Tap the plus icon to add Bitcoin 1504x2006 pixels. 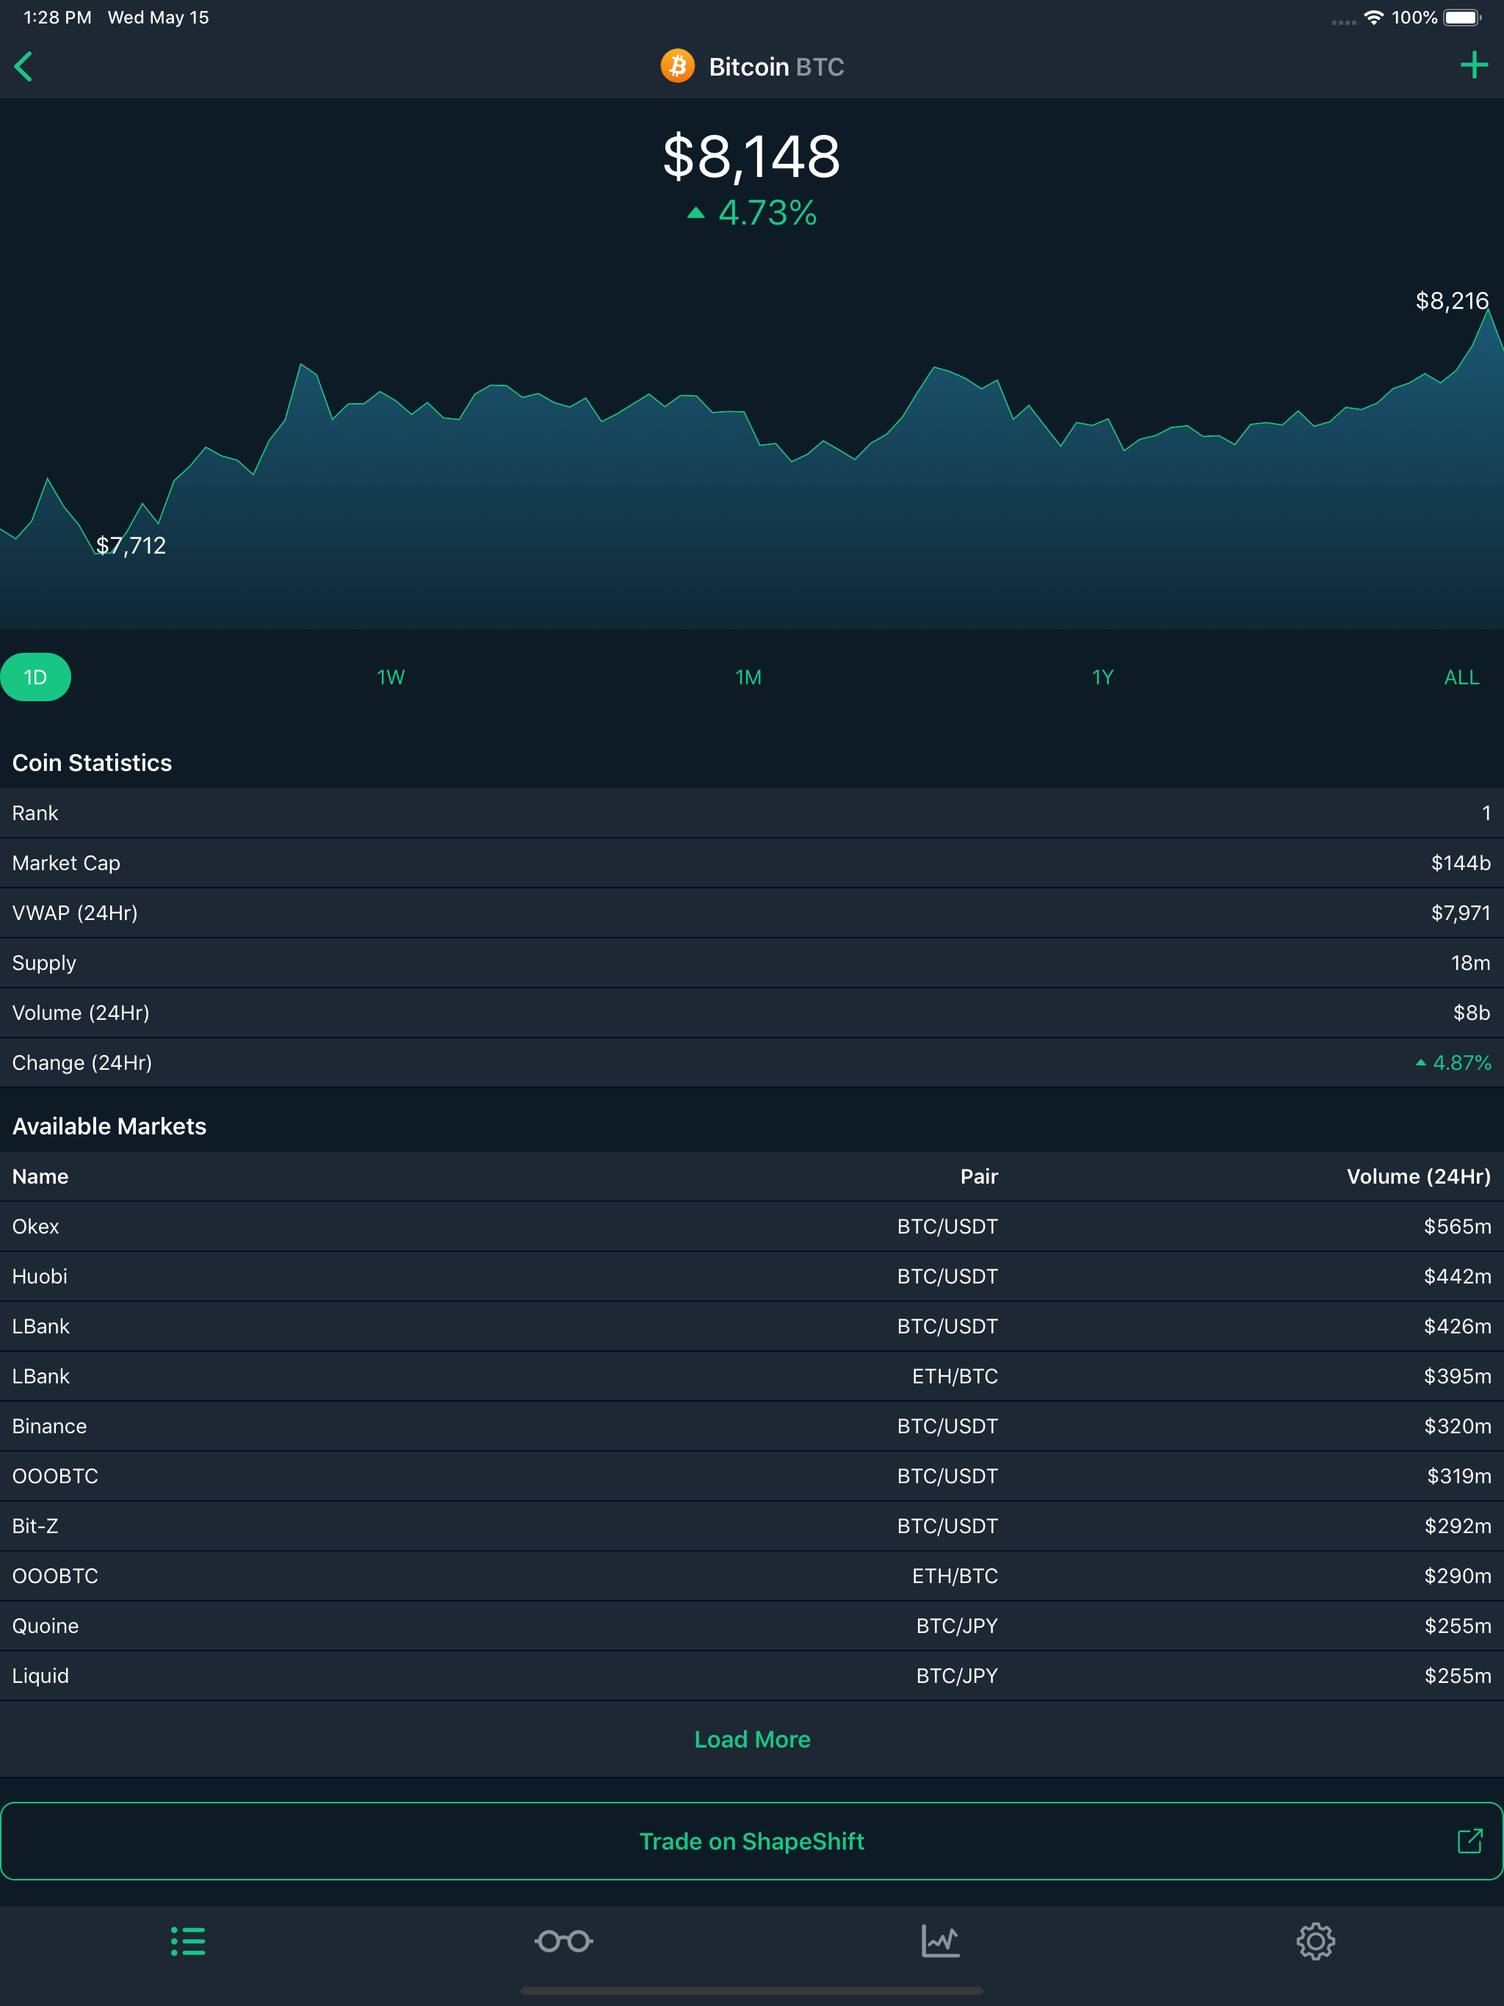(x=1474, y=65)
